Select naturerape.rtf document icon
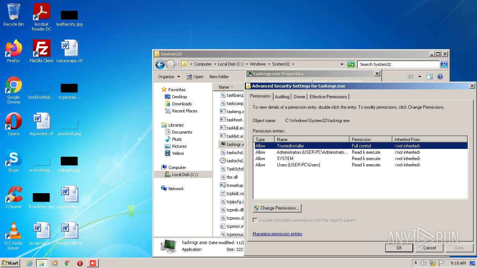 pos(69,51)
